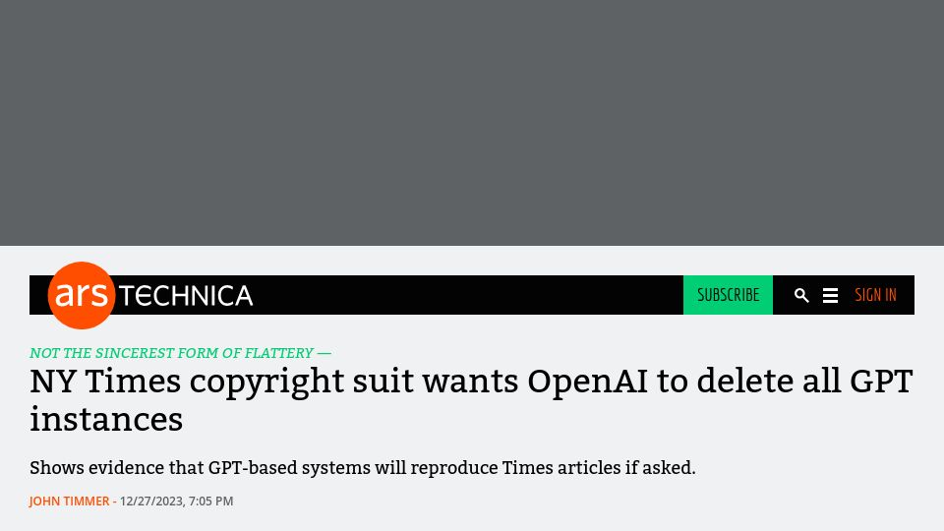
Task: Click the article headline about NY Times suit
Action: (471, 400)
